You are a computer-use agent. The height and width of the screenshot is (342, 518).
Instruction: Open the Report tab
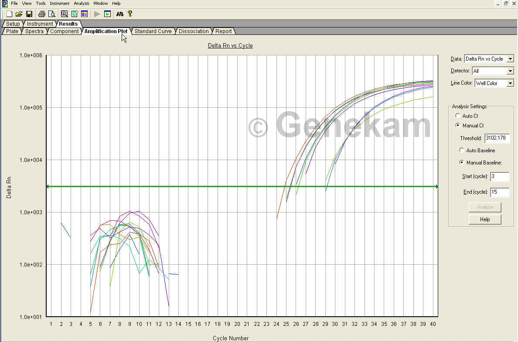tap(224, 31)
